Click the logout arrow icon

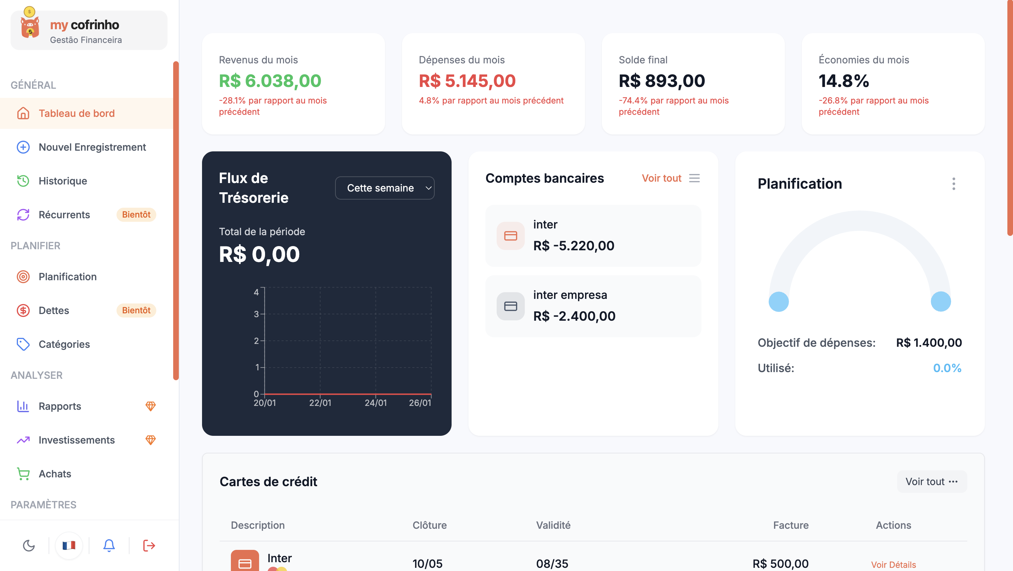149,545
